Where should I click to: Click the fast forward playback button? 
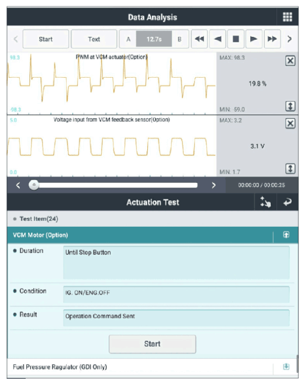[x=272, y=39]
